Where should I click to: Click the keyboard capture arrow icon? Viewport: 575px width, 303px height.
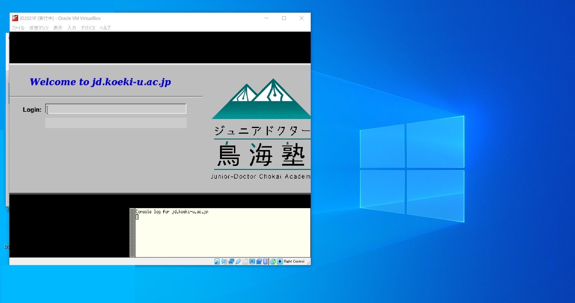280,262
